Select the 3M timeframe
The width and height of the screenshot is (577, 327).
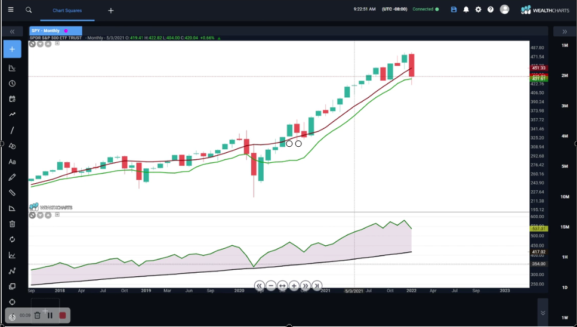coord(564,106)
